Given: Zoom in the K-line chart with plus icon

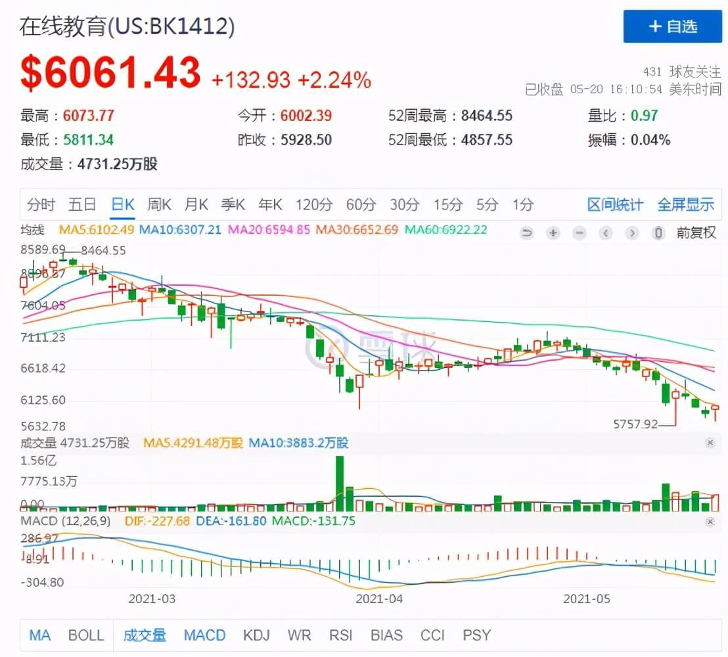Looking at the screenshot, I should coord(553,232).
